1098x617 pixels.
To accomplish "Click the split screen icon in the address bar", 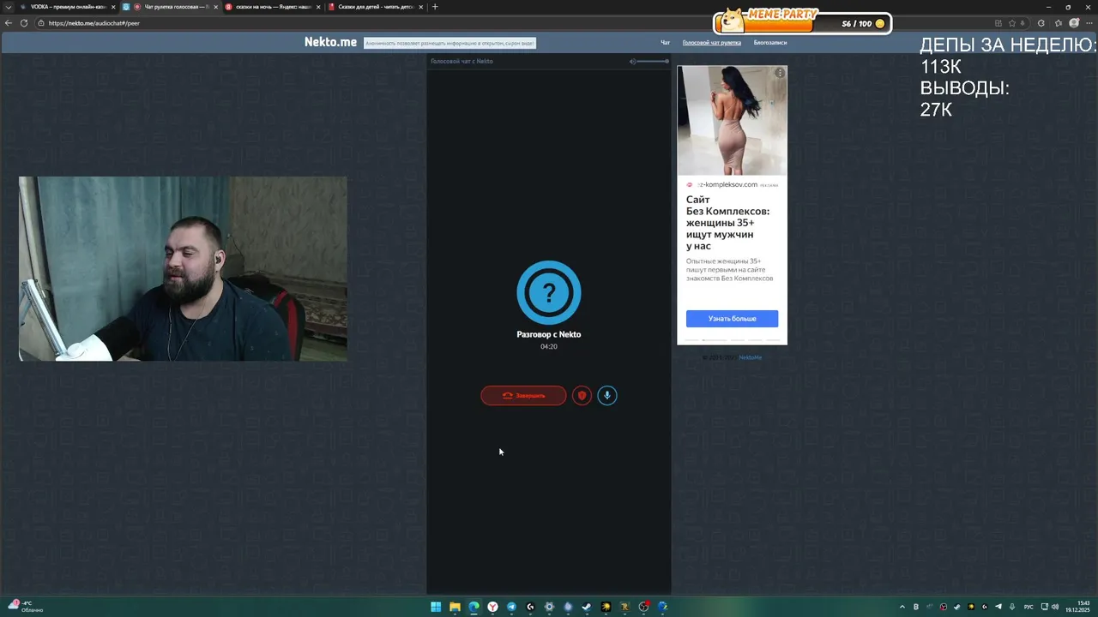I will [x=998, y=23].
